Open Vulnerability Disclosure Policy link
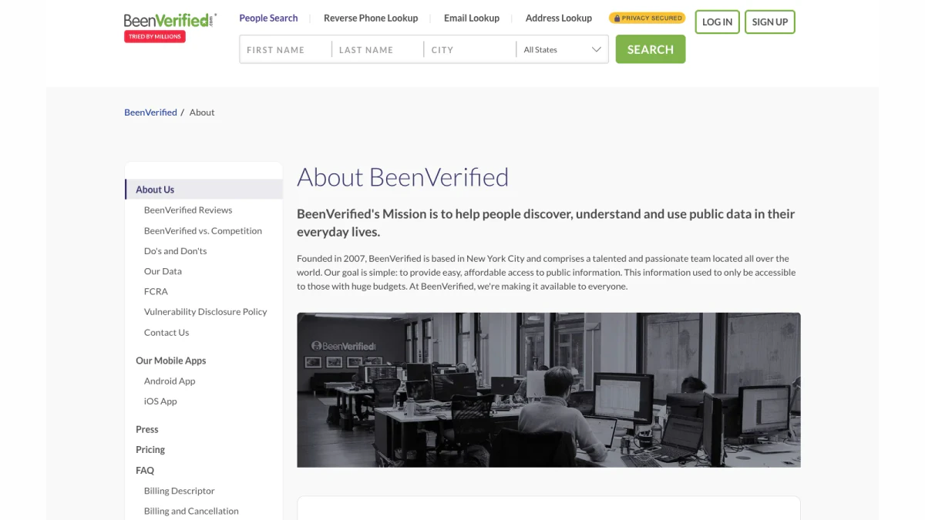Viewport: 925px width, 520px height. pos(205,312)
